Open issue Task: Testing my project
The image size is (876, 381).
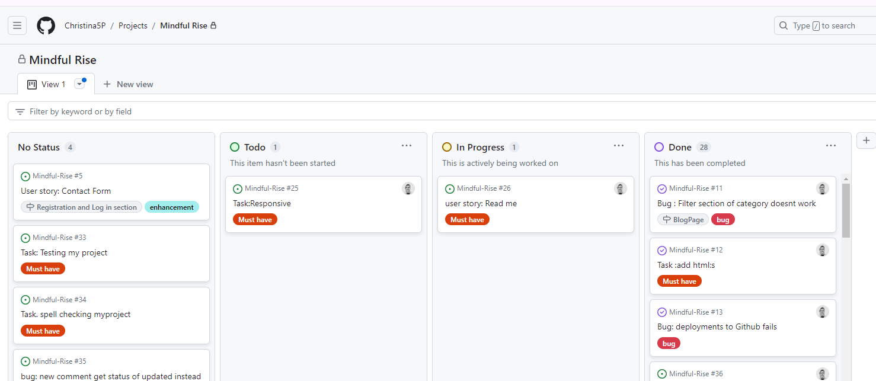click(64, 252)
